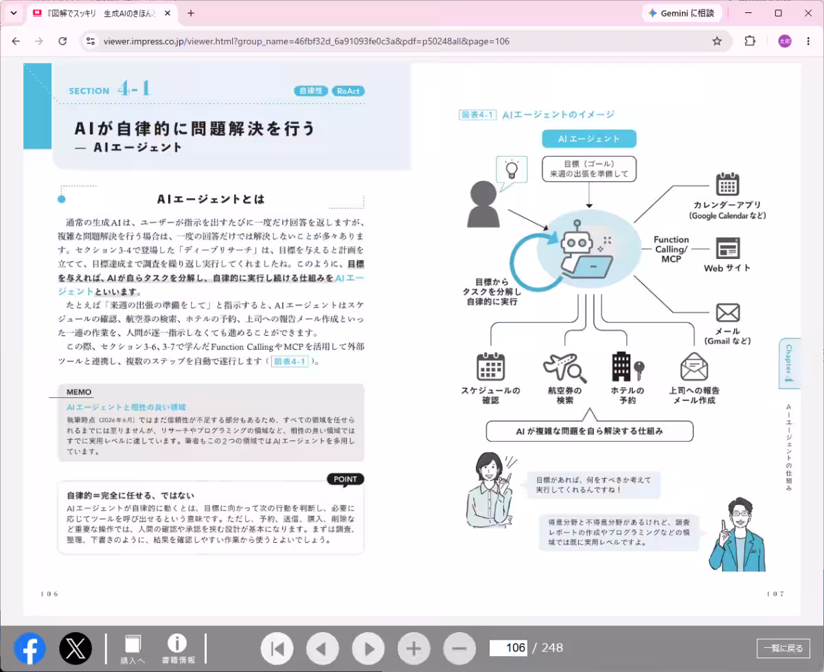Click the lightbulb idea icon

511,169
